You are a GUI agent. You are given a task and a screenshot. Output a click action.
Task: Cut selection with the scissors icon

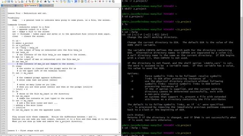pos(26,2)
